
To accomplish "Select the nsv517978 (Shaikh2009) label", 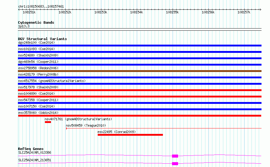I will coord(38,87).
